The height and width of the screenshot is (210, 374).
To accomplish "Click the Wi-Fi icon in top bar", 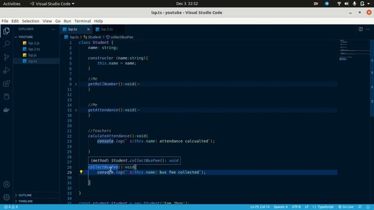I will (x=339, y=3).
